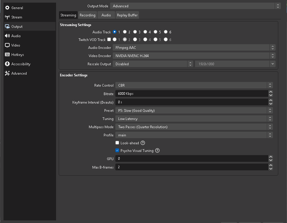287x223 pixels.
Task: Disable Psycho Visual Tuning checkbox
Action: pyautogui.click(x=117, y=150)
